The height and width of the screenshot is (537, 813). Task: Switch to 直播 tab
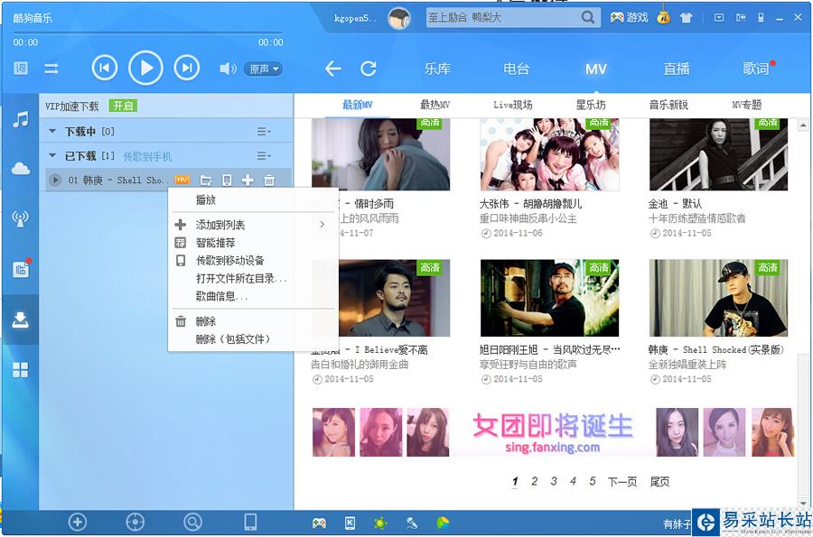click(676, 69)
